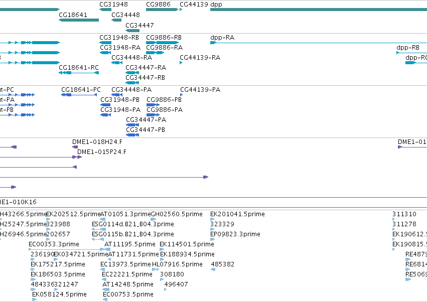Click the CG31948 gene label

[x=113, y=5]
